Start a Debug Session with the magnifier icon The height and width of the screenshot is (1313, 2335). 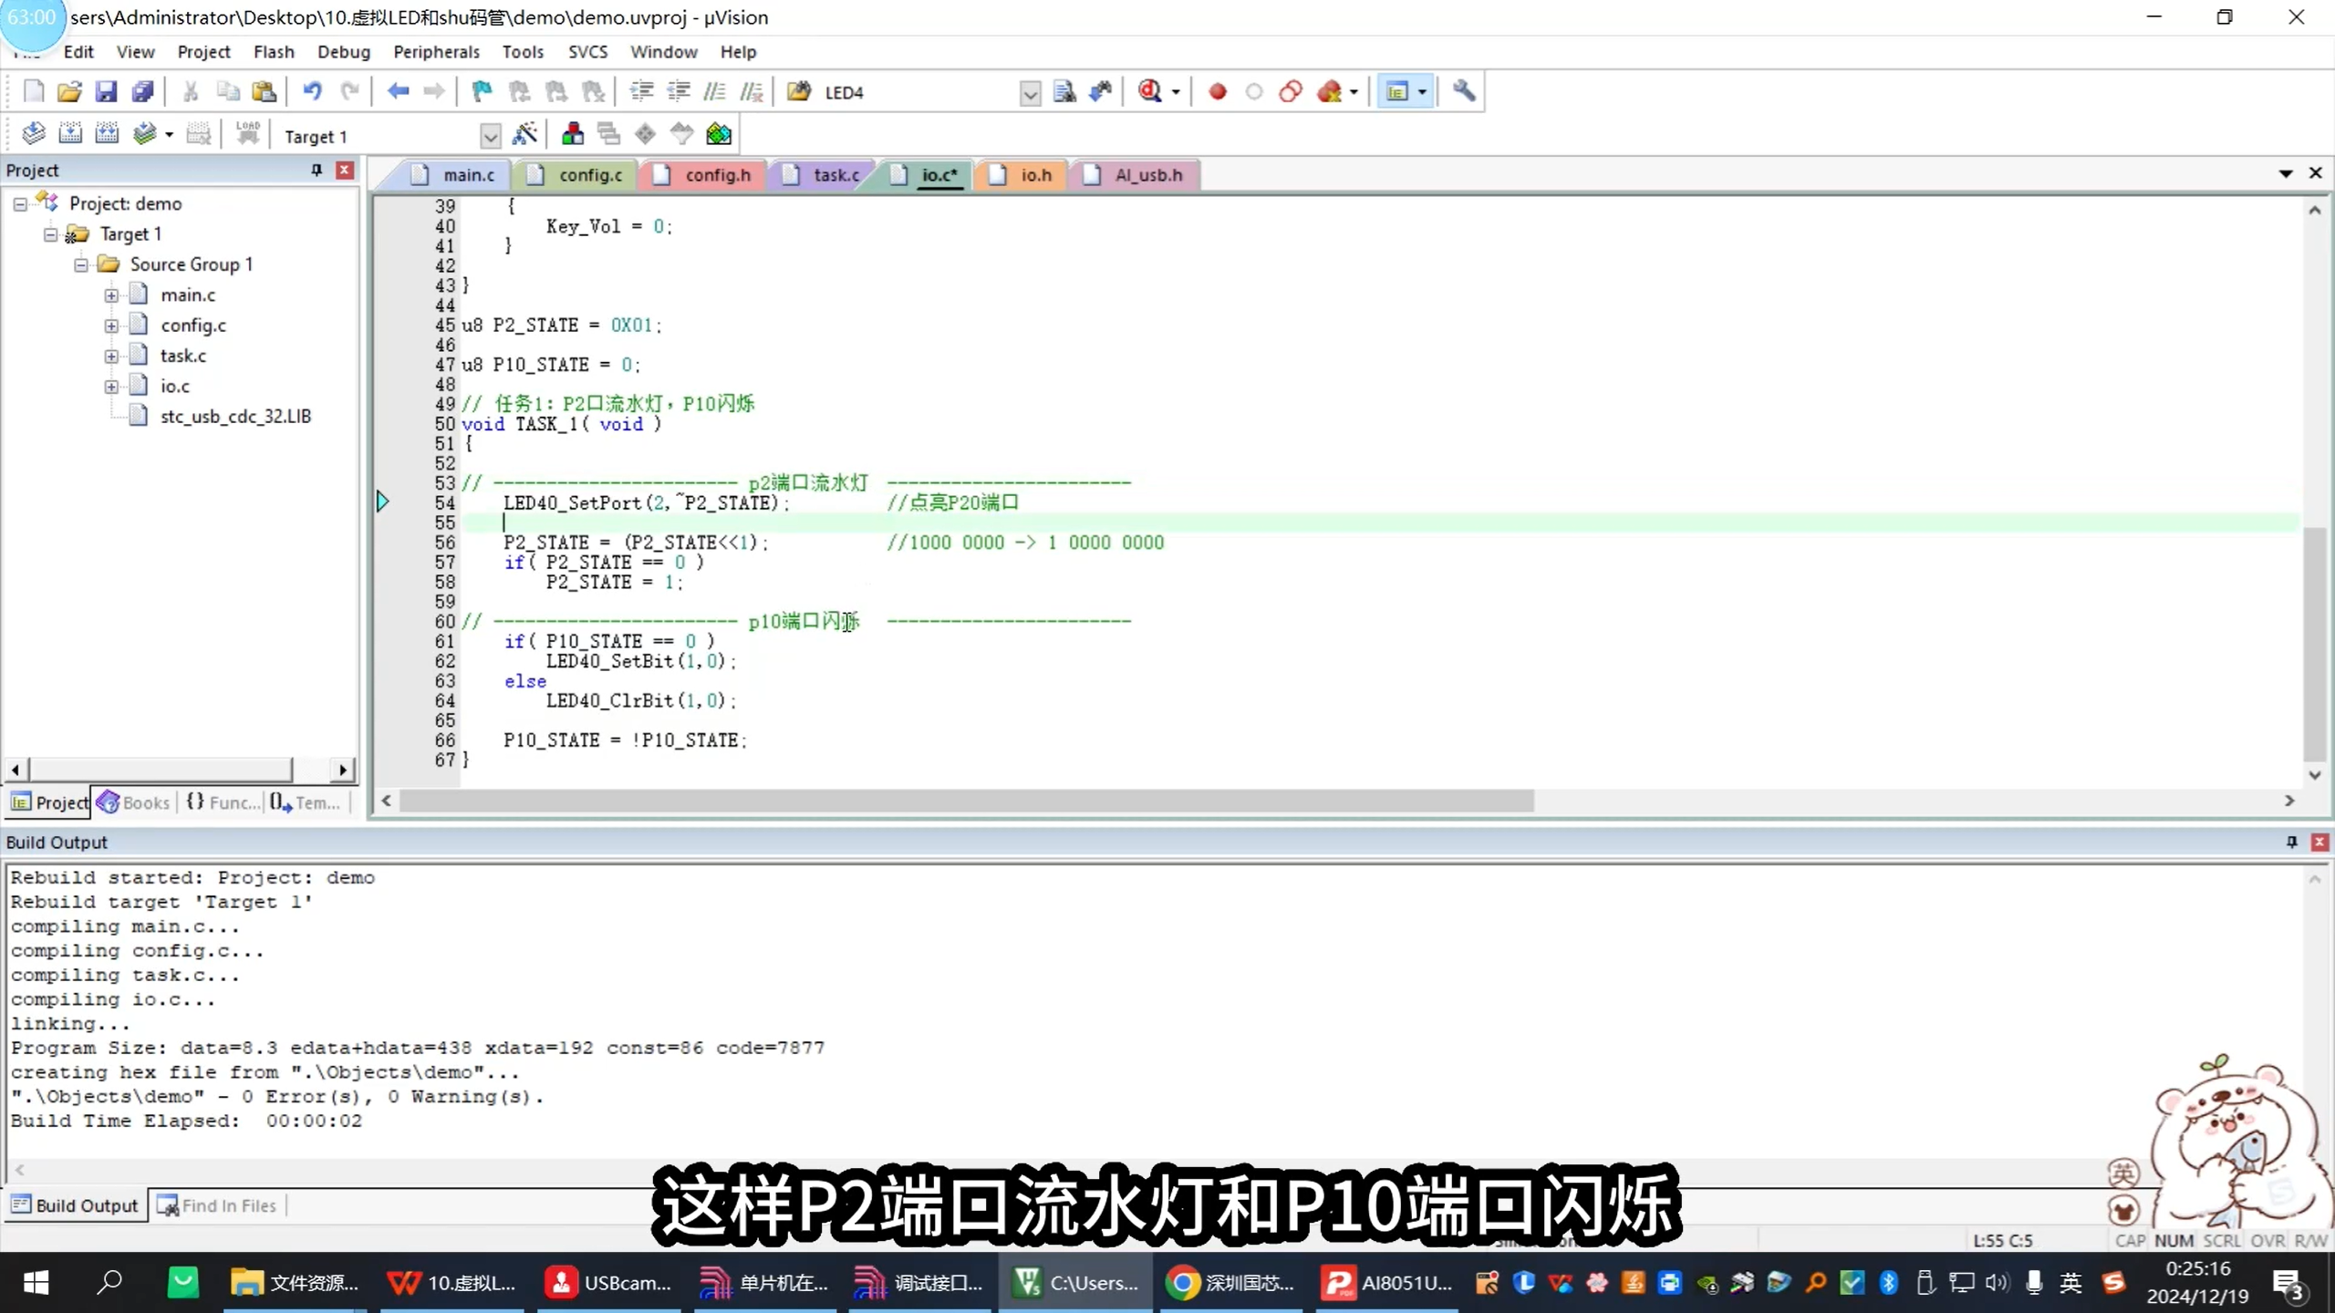(x=1151, y=91)
